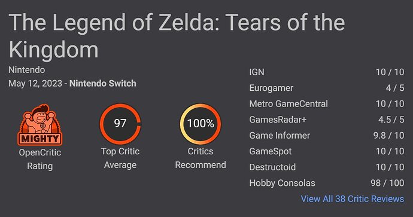This screenshot has width=413, height=217.
Task: Click the Hobby Consolas 98 / 100 score
Action: [387, 183]
